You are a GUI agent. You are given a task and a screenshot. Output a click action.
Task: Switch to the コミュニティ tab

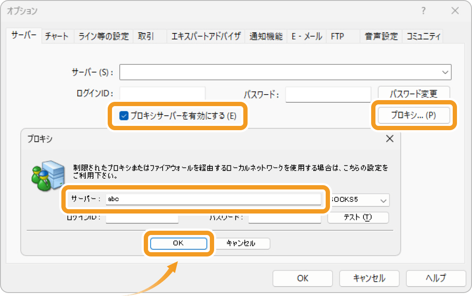tap(423, 37)
